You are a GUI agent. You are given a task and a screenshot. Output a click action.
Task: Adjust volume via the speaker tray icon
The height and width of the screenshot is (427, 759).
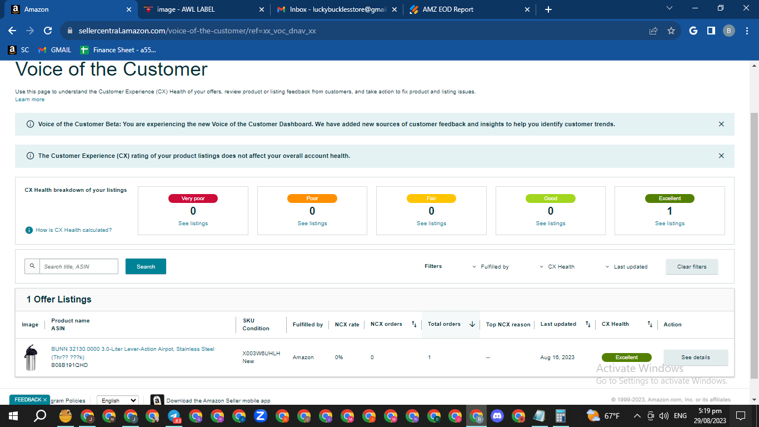click(x=663, y=416)
